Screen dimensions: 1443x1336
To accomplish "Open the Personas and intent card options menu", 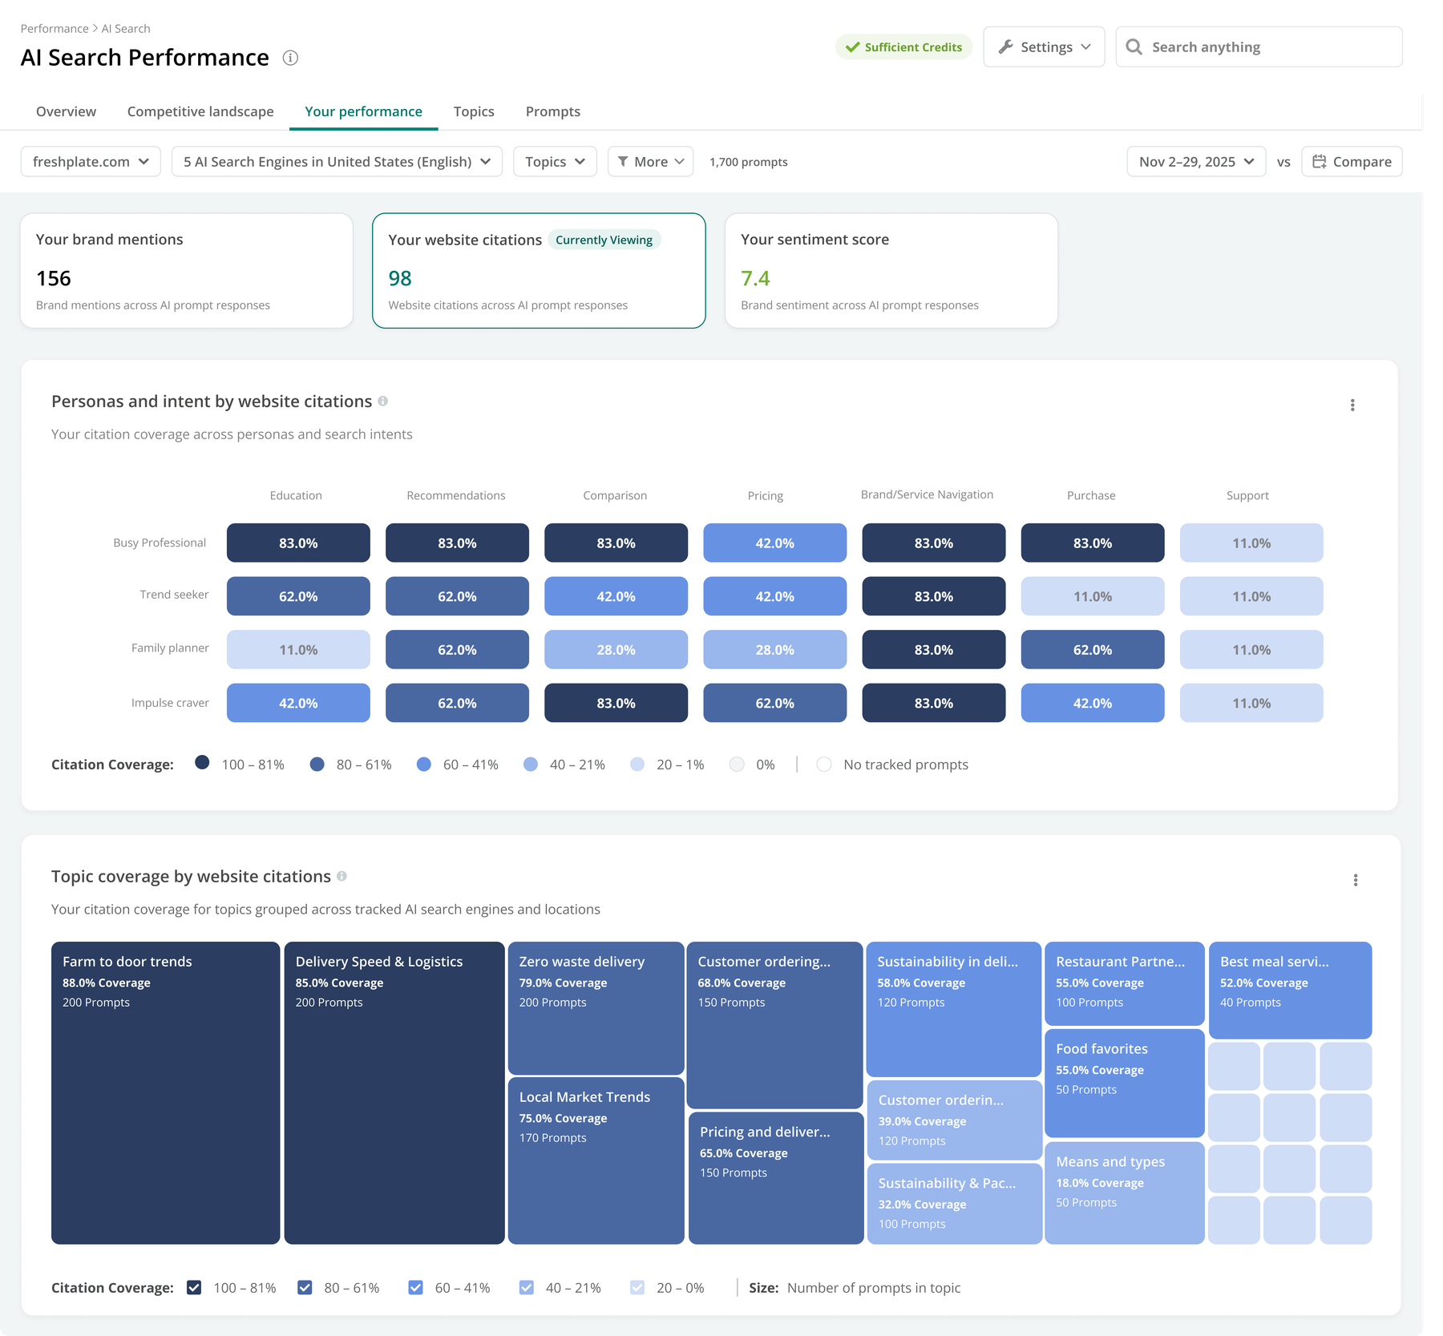I will point(1352,406).
